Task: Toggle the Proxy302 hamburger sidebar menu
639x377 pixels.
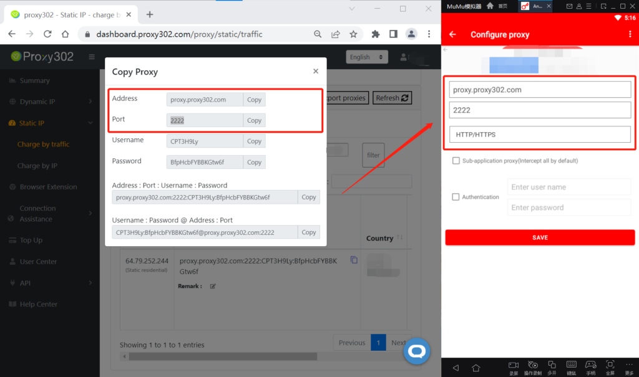Action: [x=92, y=57]
